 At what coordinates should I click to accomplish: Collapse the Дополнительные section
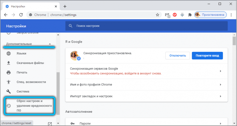[50, 44]
